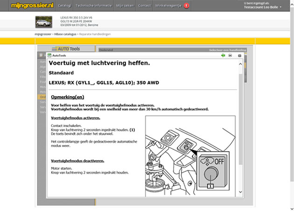Viewport: 294px width, 211px height.
Task: Click the browser page scroll-down arrow
Action: pos(292,209)
